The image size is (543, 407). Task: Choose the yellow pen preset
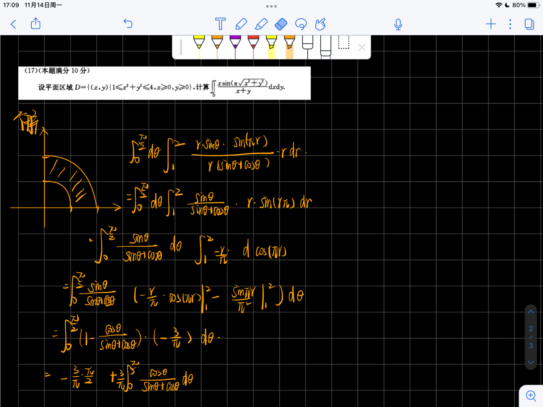(199, 46)
